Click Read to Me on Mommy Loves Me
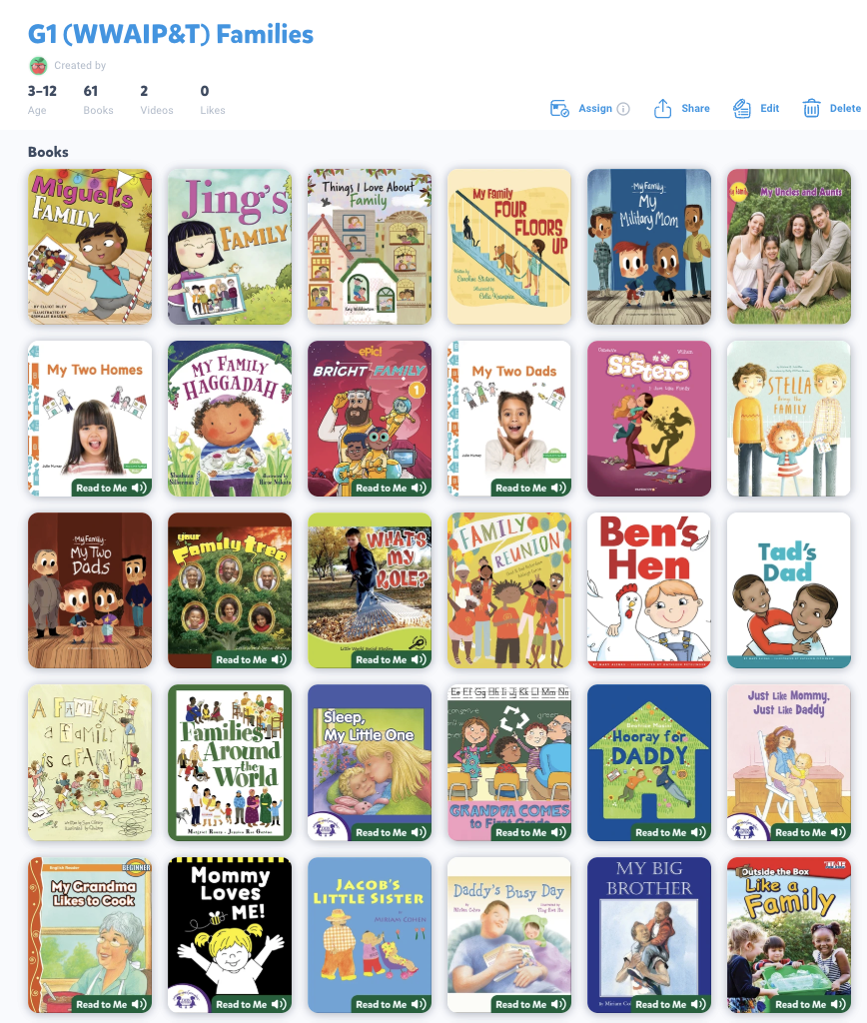This screenshot has height=1023, width=867. pos(251,1004)
